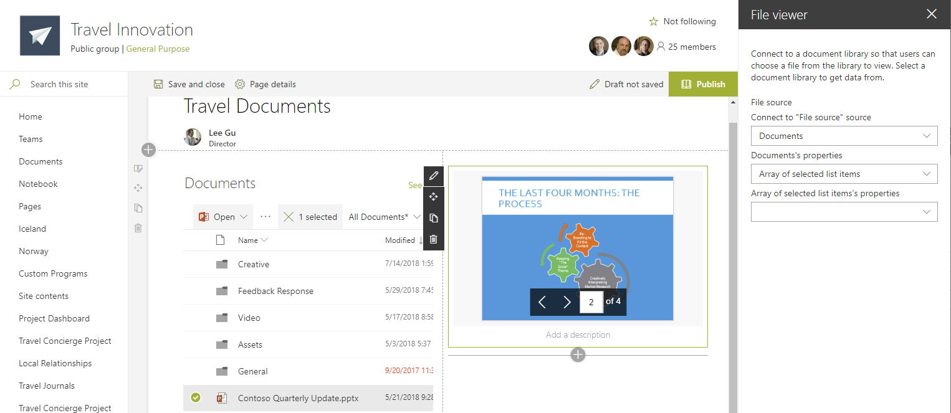Screen dimensions: 951x413
Task: Open the 'Array of selected list items' dropdown
Action: (x=844, y=173)
